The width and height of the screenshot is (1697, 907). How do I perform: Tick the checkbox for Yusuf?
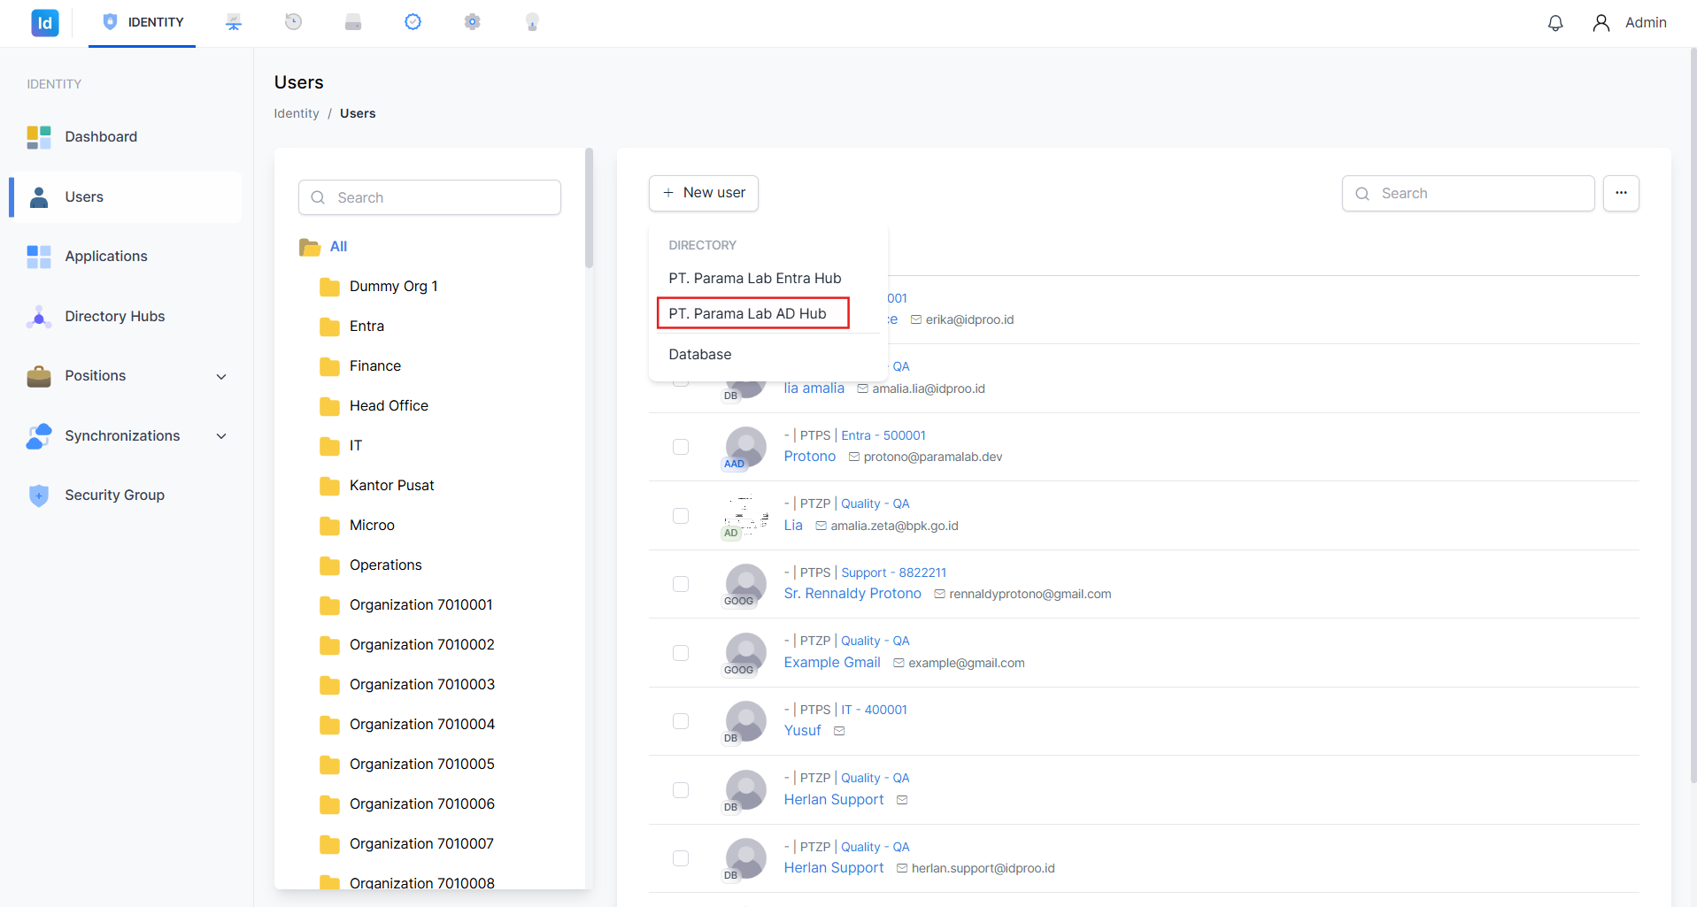[681, 721]
